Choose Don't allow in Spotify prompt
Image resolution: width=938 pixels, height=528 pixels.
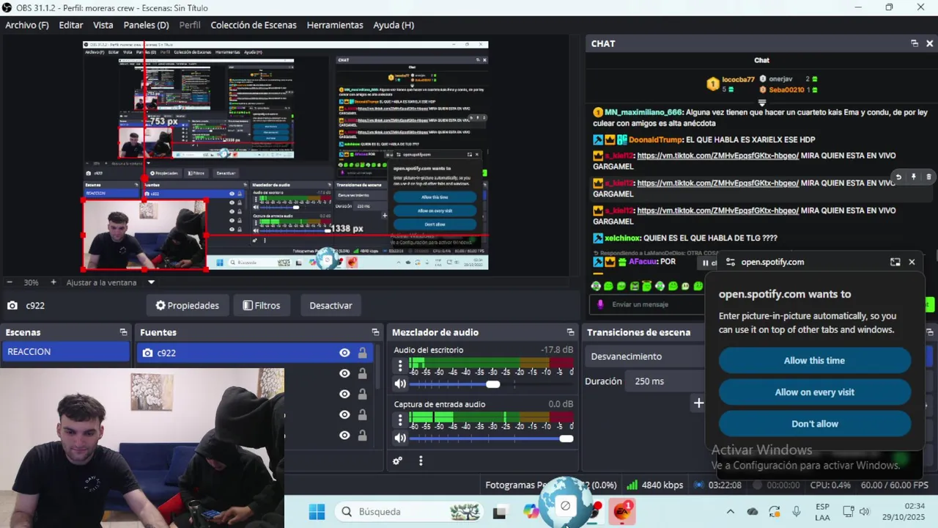[814, 424]
